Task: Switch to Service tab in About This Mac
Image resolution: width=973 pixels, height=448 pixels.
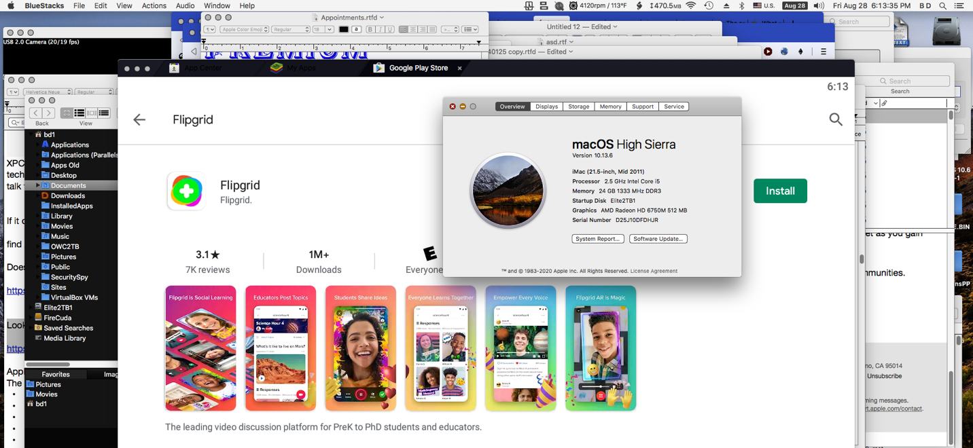Action: [674, 107]
